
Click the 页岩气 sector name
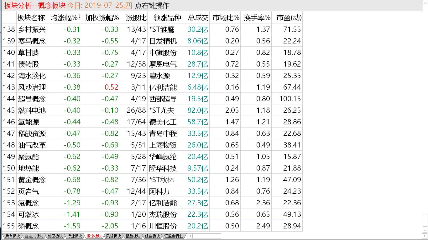coord(29,191)
